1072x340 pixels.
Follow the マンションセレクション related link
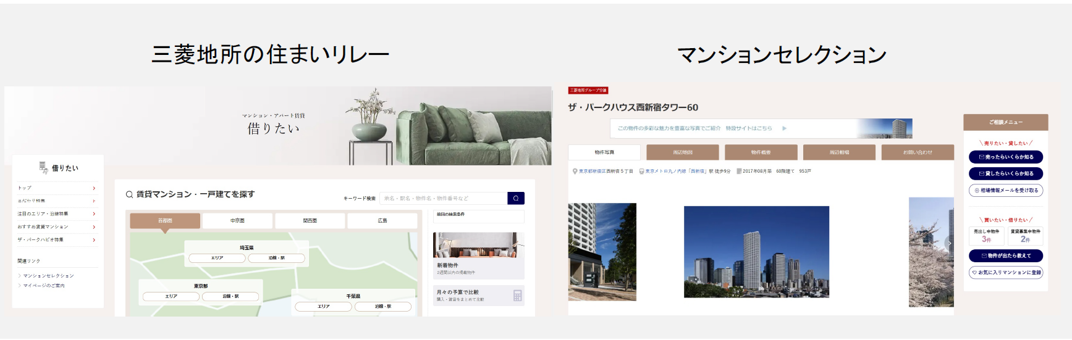point(48,276)
